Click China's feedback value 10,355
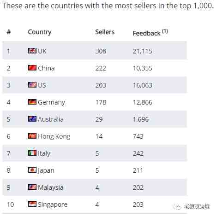216x216 pixels. [143, 68]
